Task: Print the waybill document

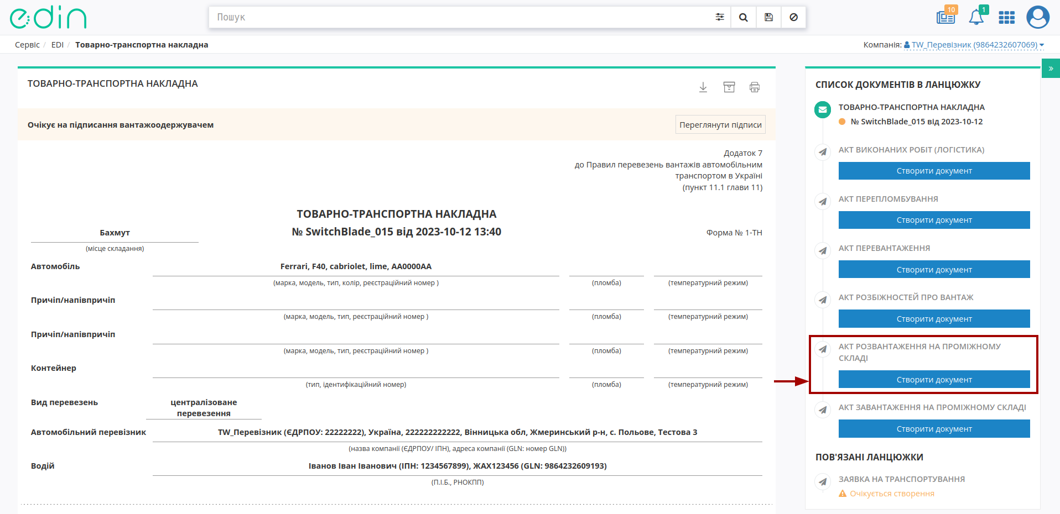Action: (755, 87)
